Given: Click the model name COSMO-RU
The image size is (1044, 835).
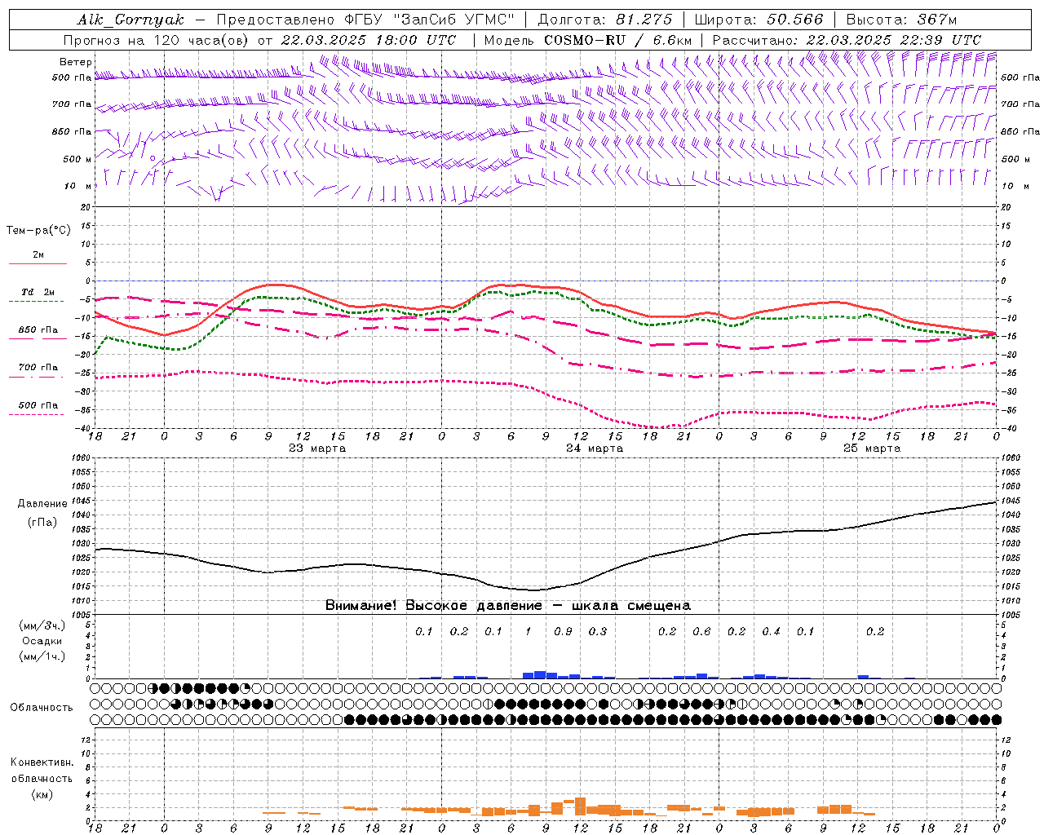Looking at the screenshot, I should point(584,40).
